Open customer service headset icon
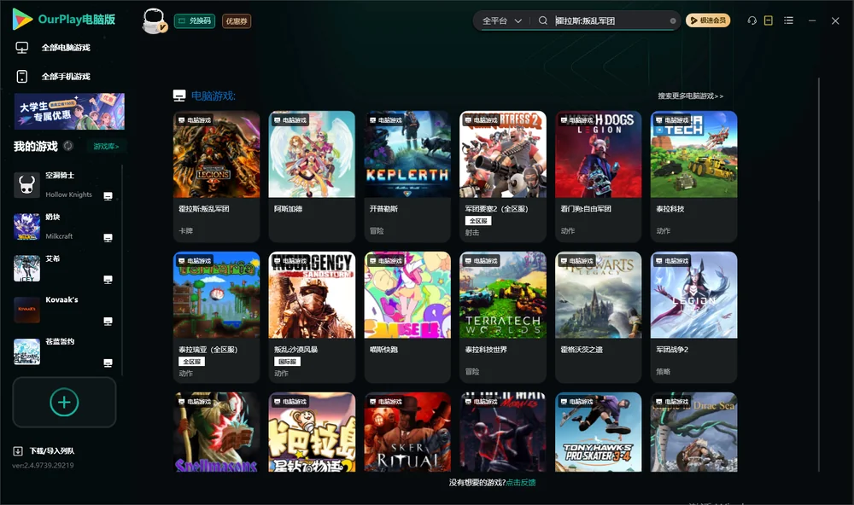Image resolution: width=854 pixels, height=505 pixels. pos(752,20)
